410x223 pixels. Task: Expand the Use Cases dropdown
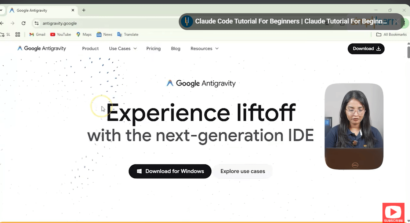point(123,48)
